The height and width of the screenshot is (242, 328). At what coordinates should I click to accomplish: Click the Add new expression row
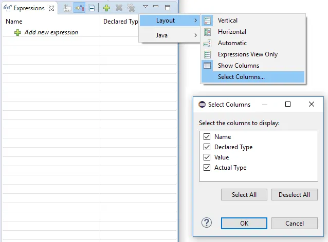(x=51, y=32)
